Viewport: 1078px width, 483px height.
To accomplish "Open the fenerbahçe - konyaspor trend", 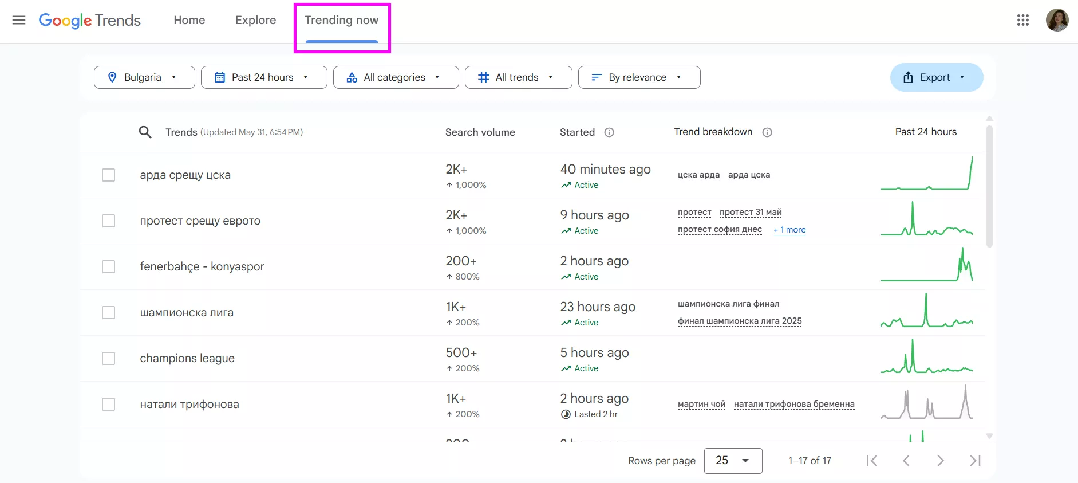I will 202,266.
